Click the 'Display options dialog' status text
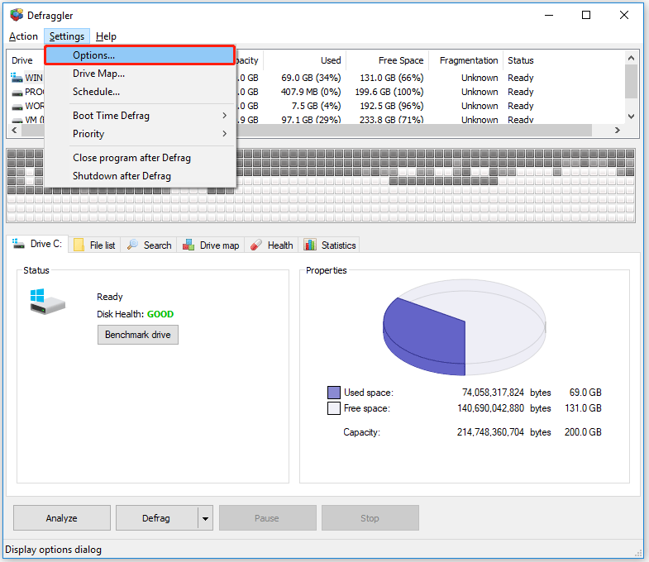Viewport: 649px width, 562px height. [54, 550]
